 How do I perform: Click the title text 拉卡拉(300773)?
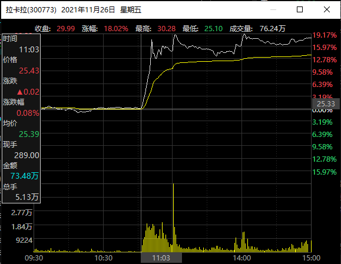(x=31, y=10)
